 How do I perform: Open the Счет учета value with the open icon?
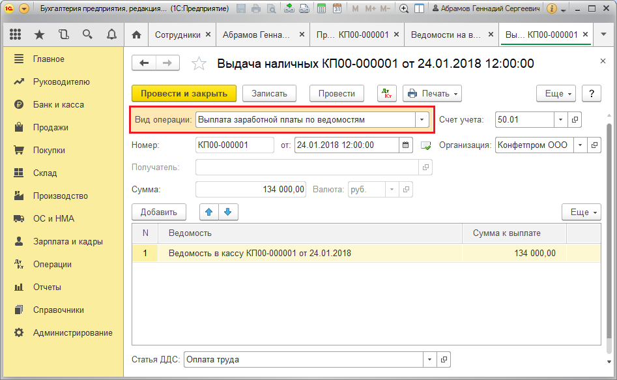tap(575, 120)
